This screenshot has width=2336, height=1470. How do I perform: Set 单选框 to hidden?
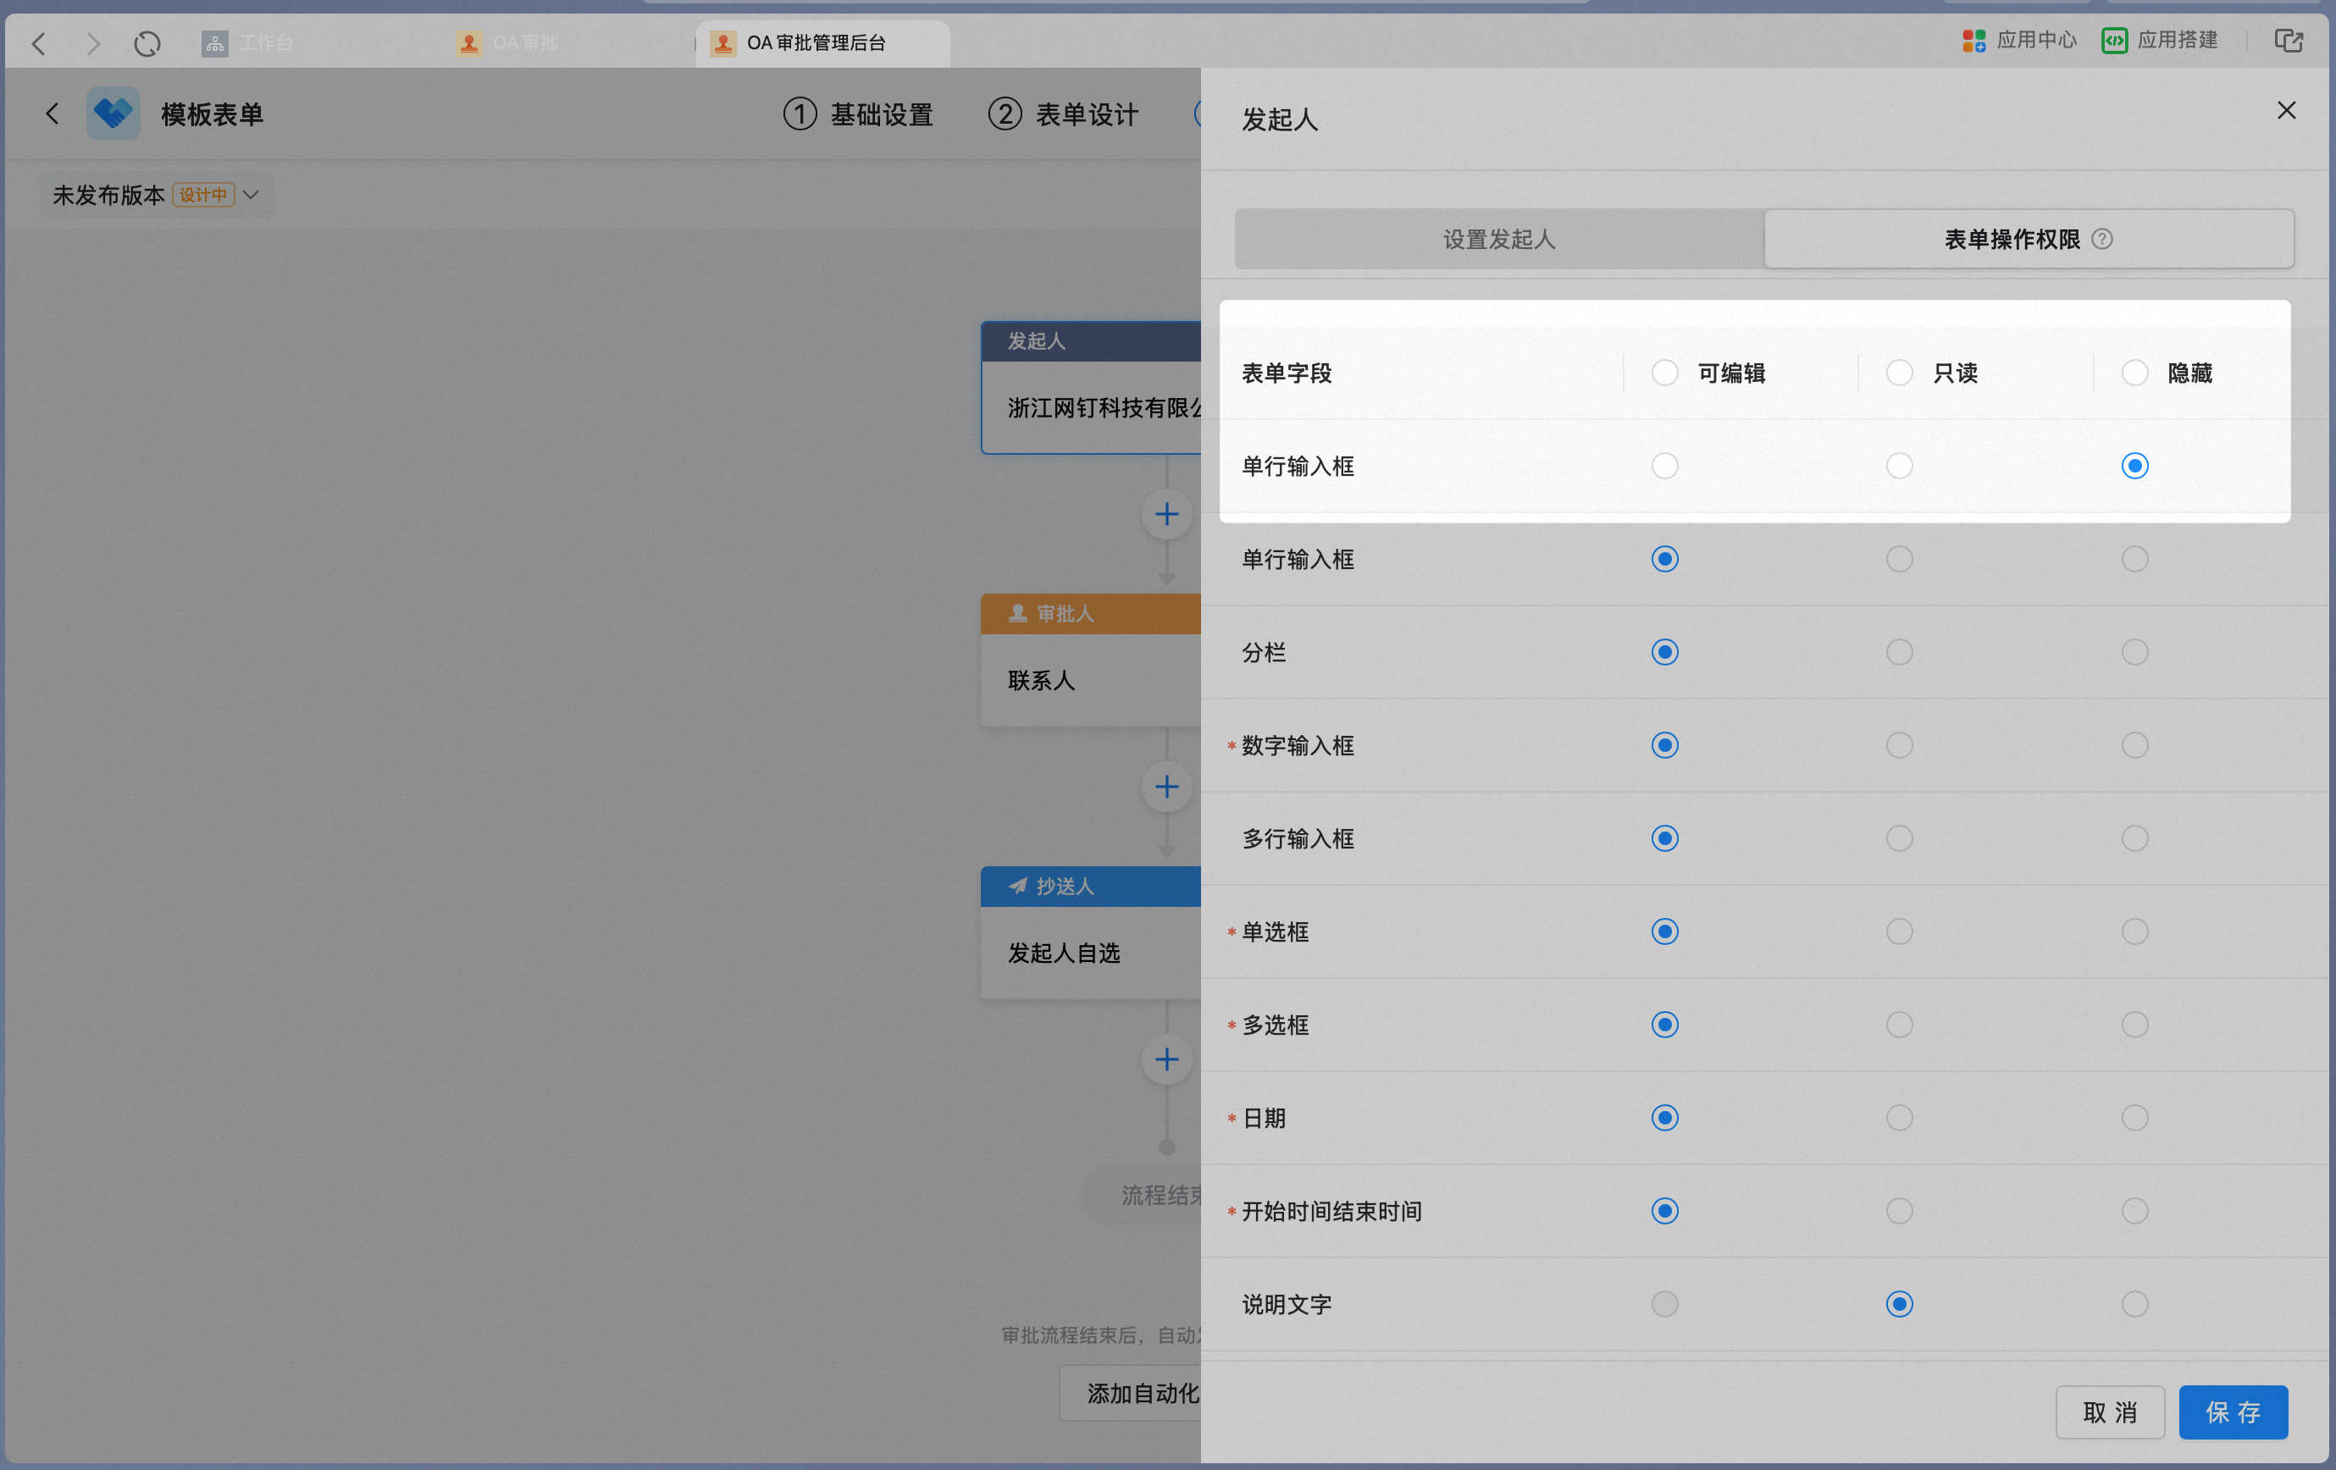click(2134, 931)
